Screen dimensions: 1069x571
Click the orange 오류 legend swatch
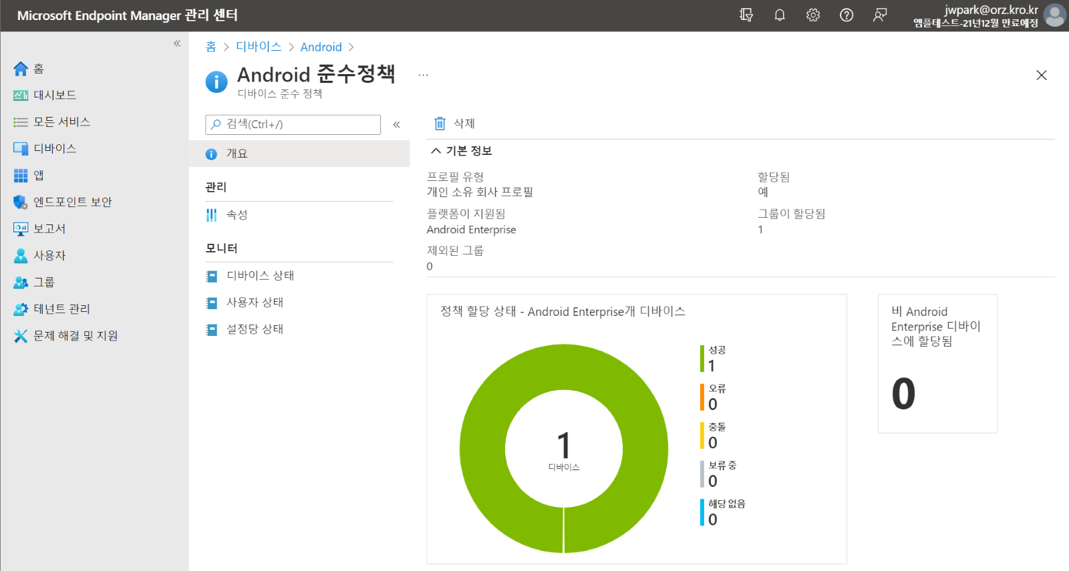702,397
